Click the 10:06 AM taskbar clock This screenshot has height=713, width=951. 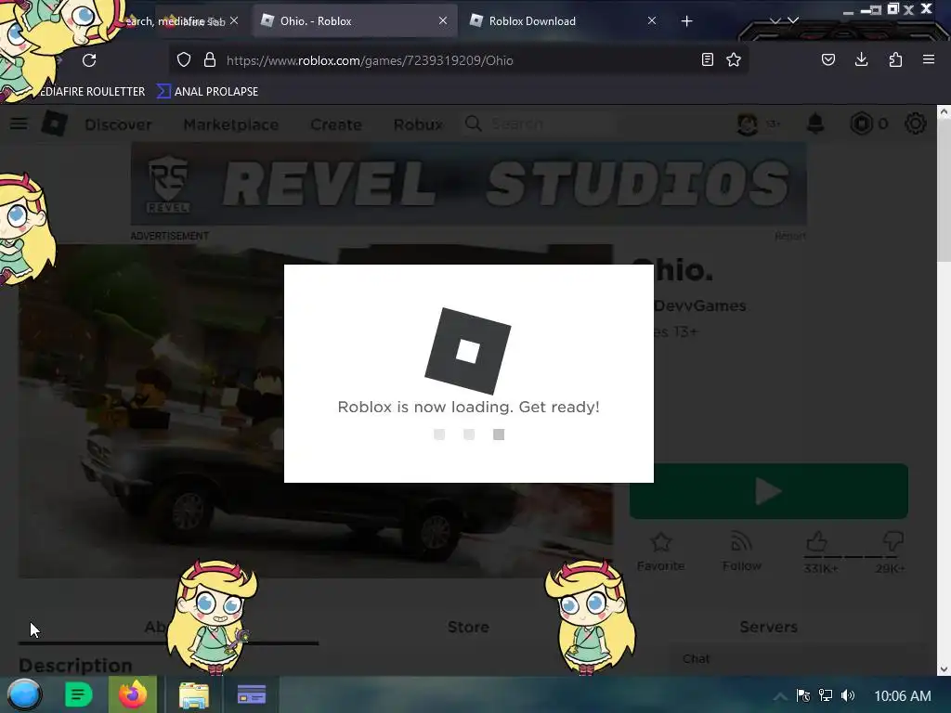tap(903, 696)
